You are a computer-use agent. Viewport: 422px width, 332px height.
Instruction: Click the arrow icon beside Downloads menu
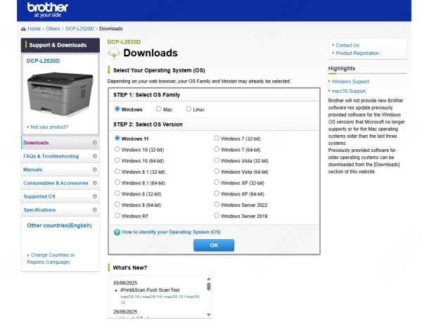tap(95, 143)
